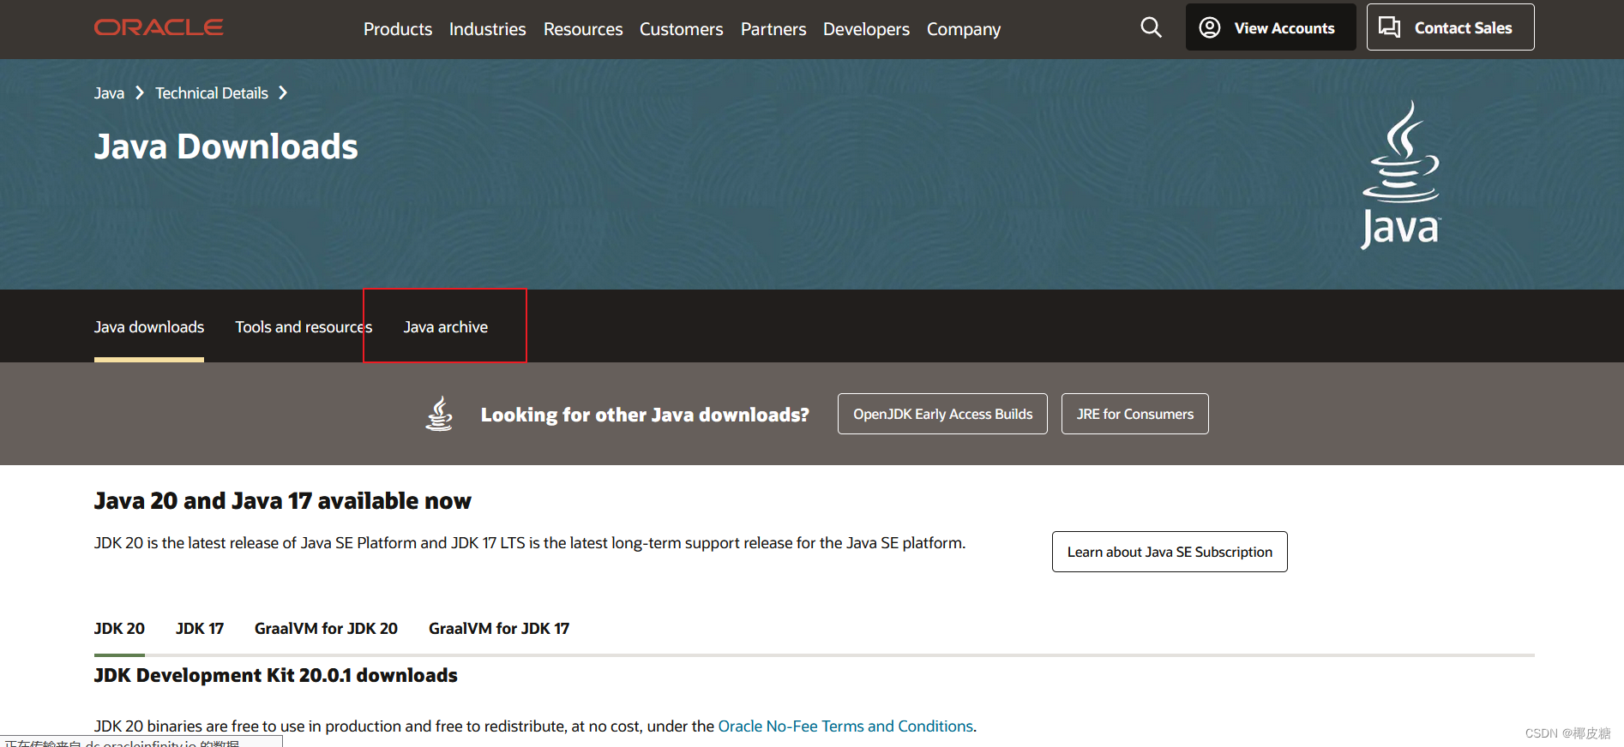Click OpenJDK Early Access Builds button
This screenshot has height=747, width=1624.
942,414
